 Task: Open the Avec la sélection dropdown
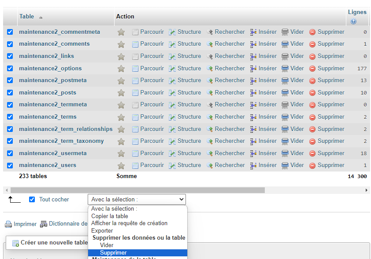pyautogui.click(x=137, y=199)
